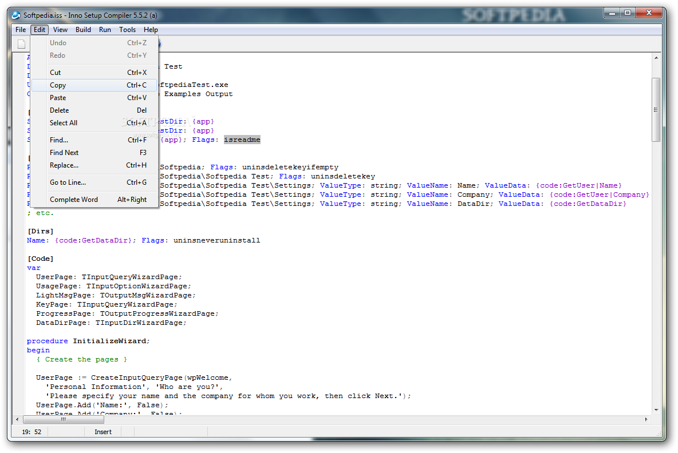
Task: Open the File menu
Action: click(x=20, y=29)
